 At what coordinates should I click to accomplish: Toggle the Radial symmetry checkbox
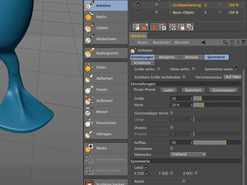[x=184, y=181]
